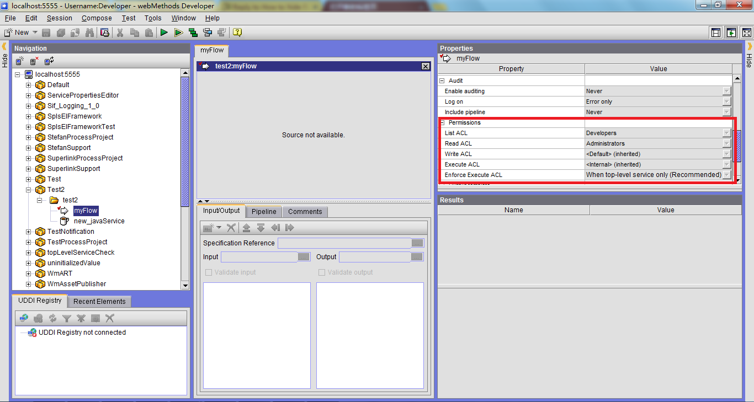The width and height of the screenshot is (754, 402).
Task: Select the myFlow editor tab
Action: click(212, 50)
